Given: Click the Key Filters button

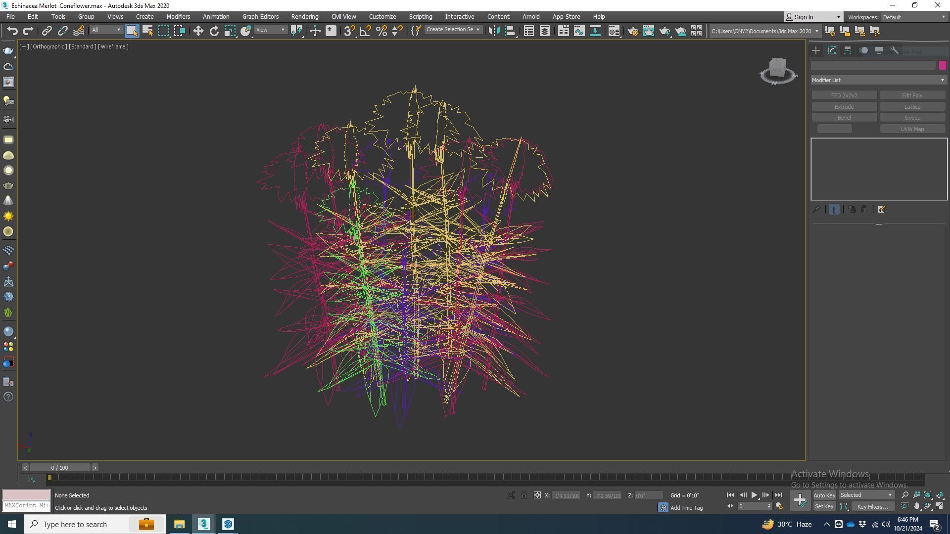Looking at the screenshot, I should point(872,507).
